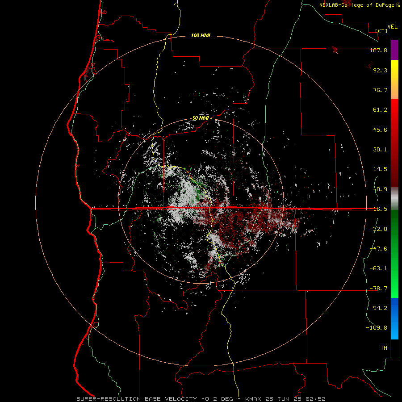This screenshot has width=402, height=402.
Task: Click the 100 NMI range ring label
Action: point(201,35)
